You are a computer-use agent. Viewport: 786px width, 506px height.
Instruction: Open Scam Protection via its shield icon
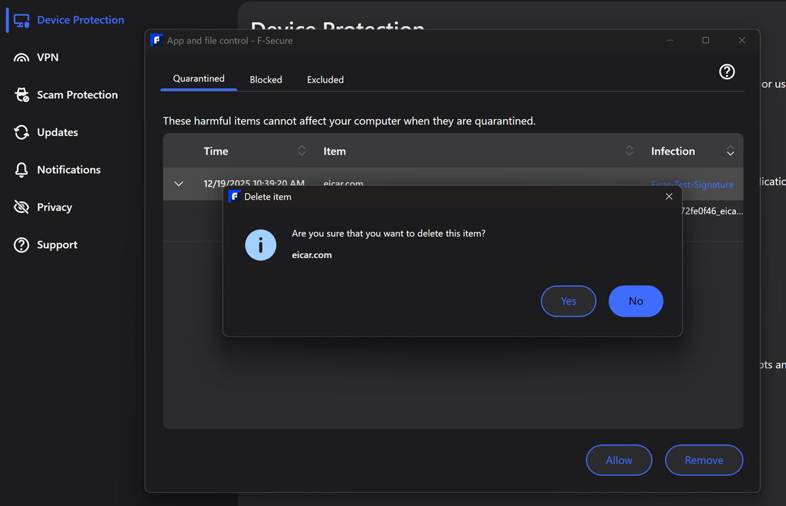click(x=22, y=94)
